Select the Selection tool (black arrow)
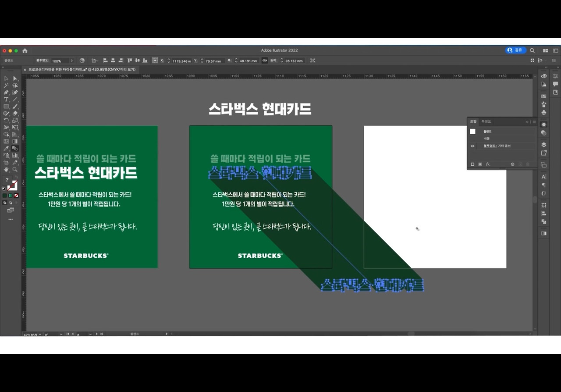Screen dimensions: 561x392 pos(6,78)
